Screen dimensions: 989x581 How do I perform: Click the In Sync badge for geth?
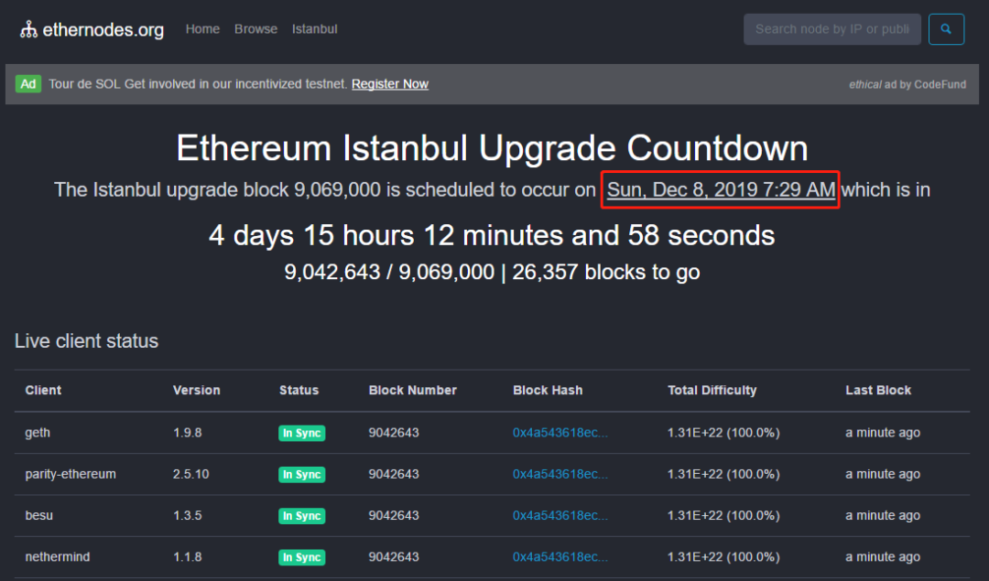click(301, 433)
